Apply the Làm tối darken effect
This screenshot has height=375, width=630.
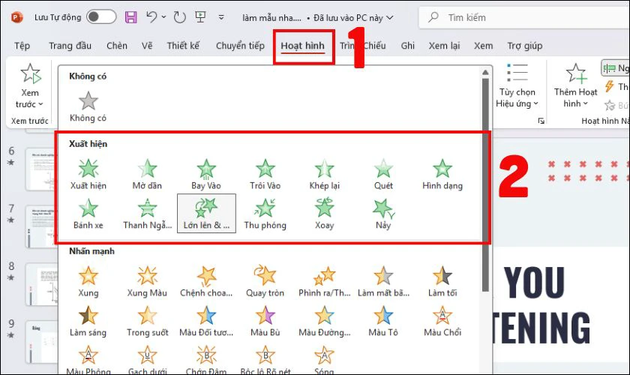click(x=442, y=281)
